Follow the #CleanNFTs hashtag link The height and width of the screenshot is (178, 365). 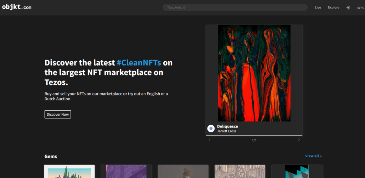139,63
